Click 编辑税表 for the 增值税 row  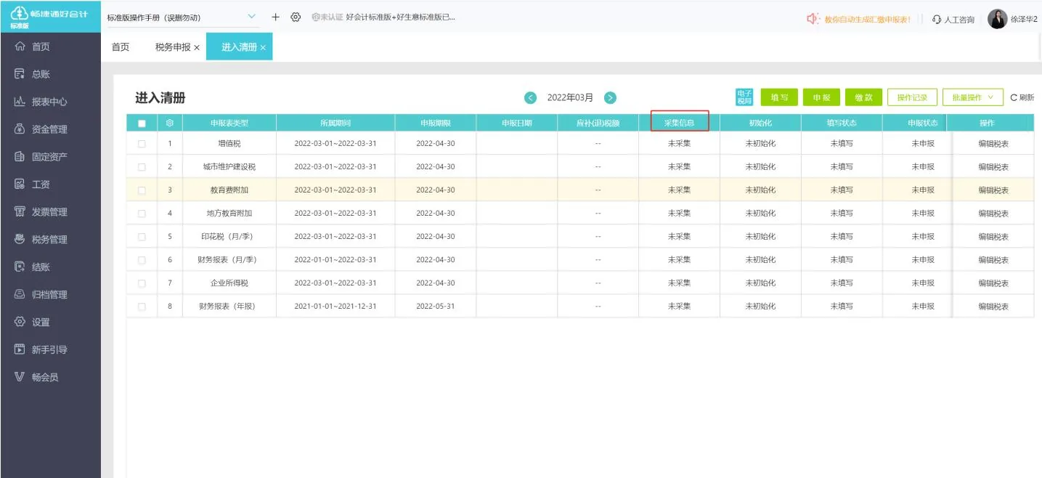[x=993, y=144]
